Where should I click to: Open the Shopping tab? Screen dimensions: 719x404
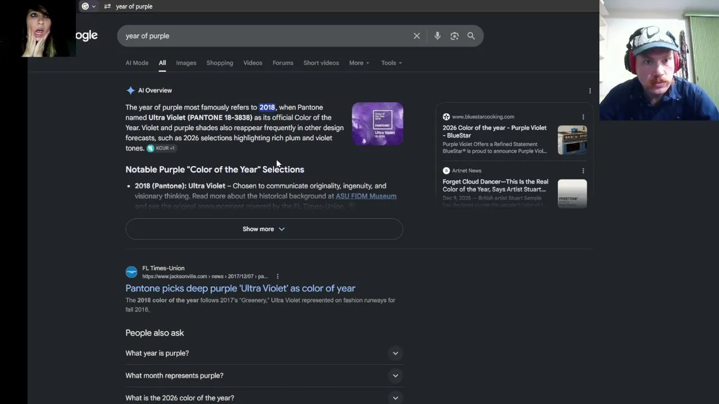tap(220, 63)
